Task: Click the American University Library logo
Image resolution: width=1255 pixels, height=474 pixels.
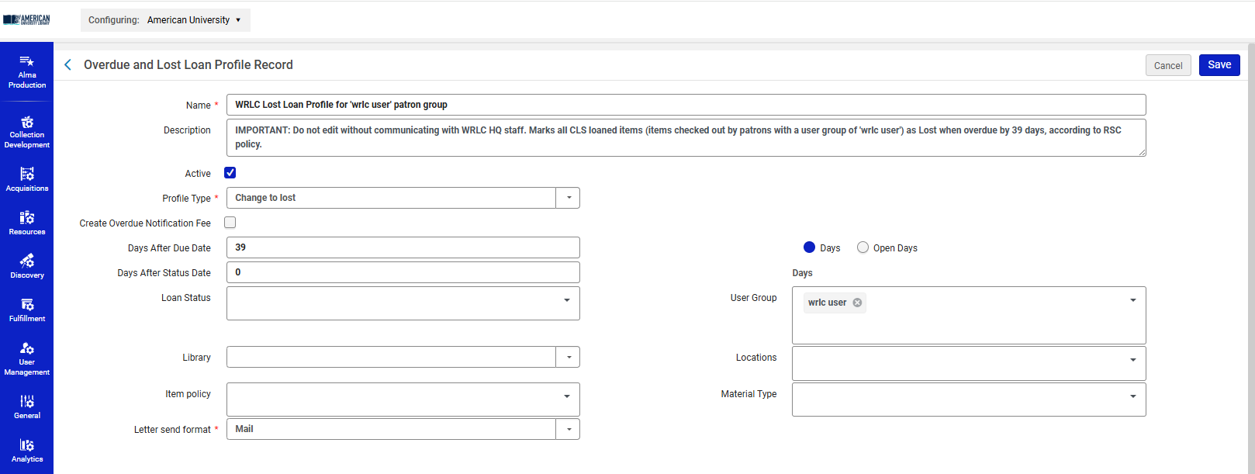Action: [26, 19]
